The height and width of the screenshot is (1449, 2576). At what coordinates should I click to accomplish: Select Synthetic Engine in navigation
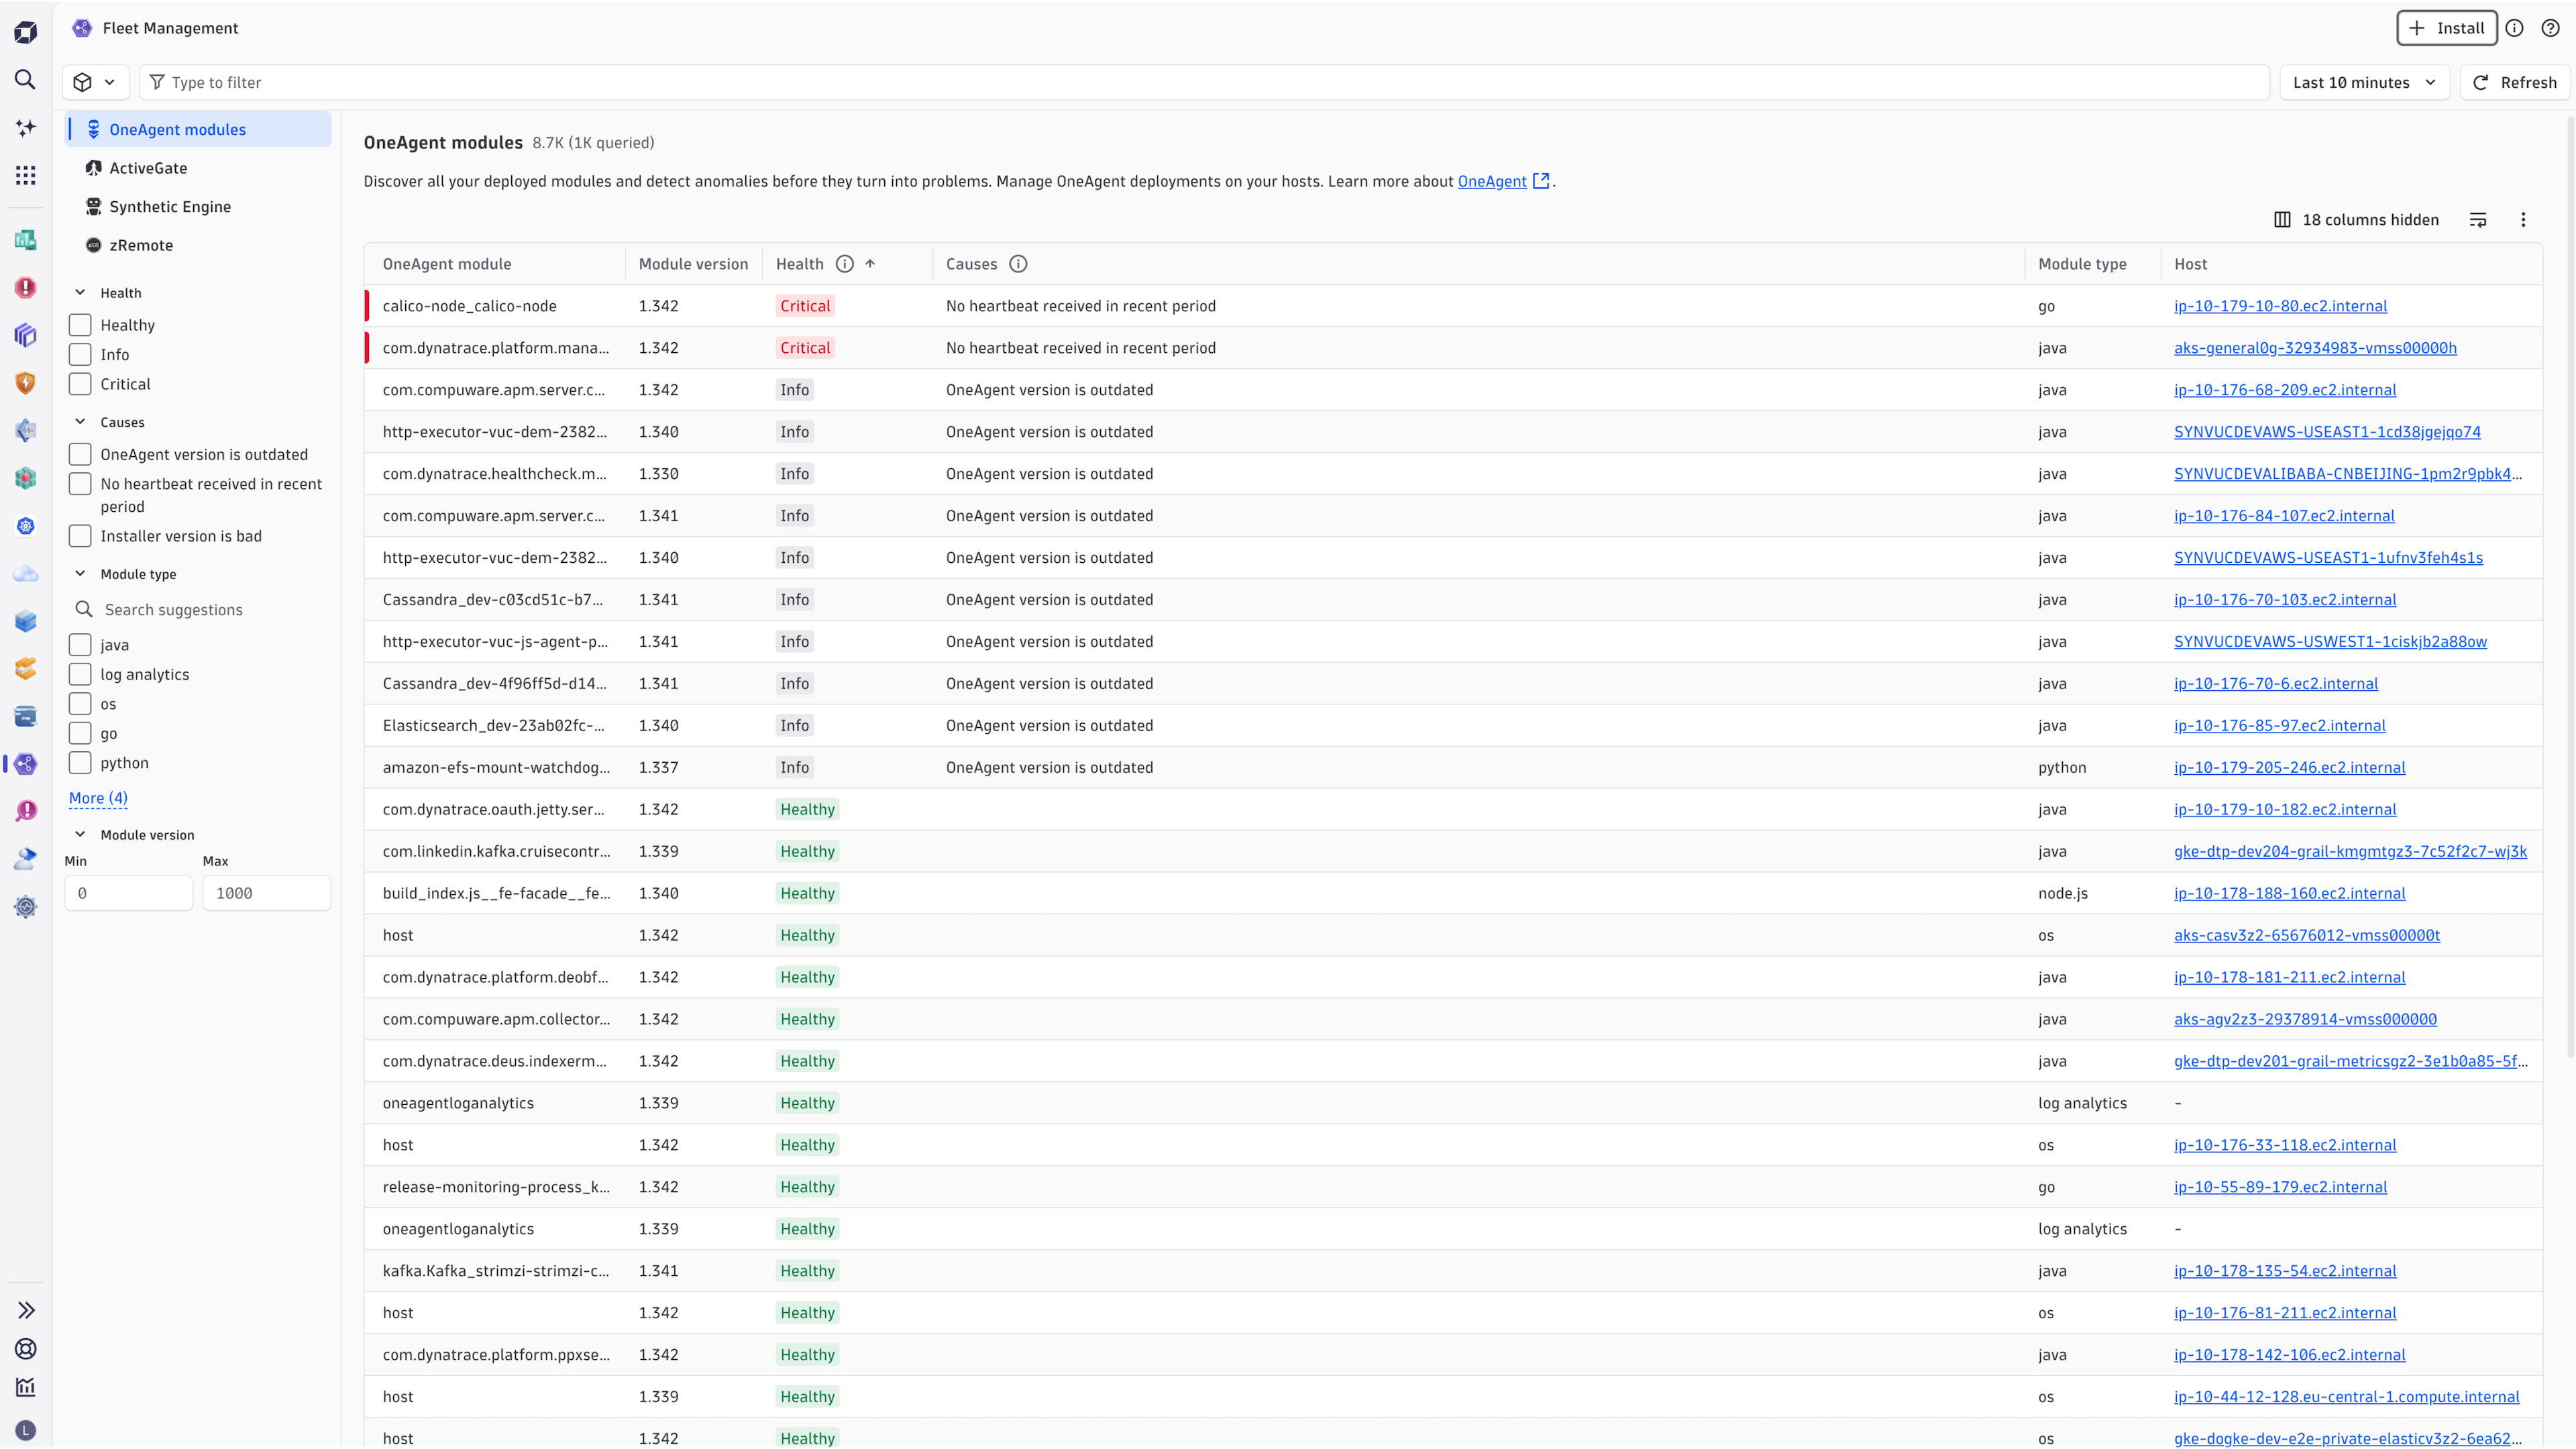coord(198,207)
